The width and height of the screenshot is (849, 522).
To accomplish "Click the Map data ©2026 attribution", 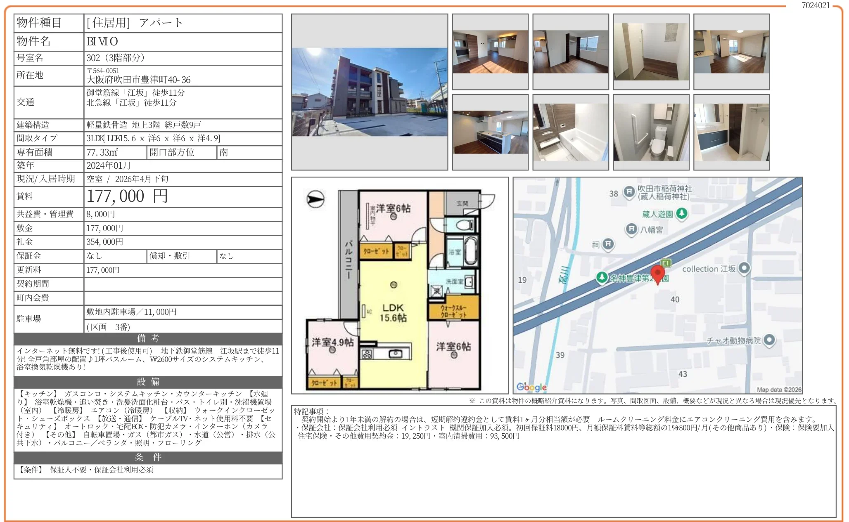I will pos(779,390).
